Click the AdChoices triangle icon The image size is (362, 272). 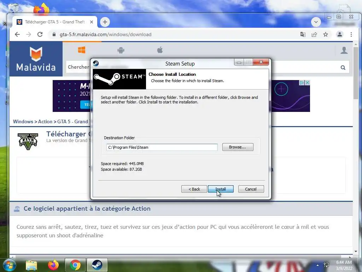tap(302, 83)
